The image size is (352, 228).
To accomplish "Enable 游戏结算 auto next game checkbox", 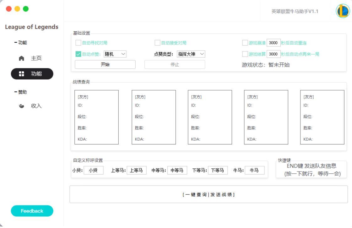I will pyautogui.click(x=245, y=54).
